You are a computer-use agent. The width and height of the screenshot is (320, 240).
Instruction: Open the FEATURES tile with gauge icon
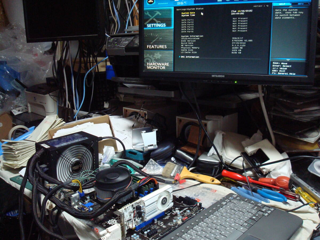coord(159,39)
